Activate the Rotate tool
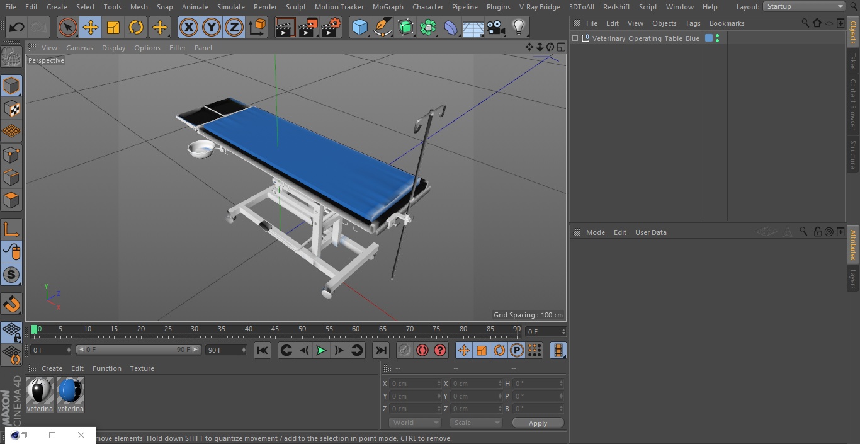Viewport: 860px width, 444px height. [x=136, y=27]
